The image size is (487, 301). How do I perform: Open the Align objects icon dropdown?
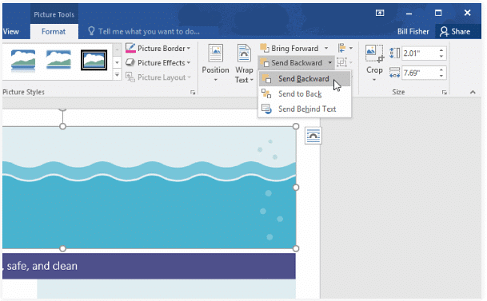(345, 48)
